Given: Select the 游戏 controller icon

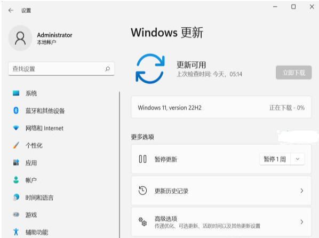Looking at the screenshot, I should (x=16, y=215).
